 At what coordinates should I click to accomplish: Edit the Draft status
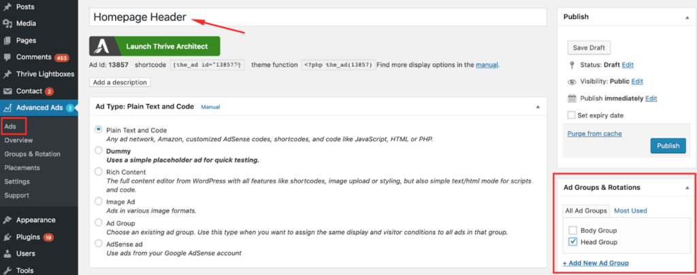pos(628,65)
